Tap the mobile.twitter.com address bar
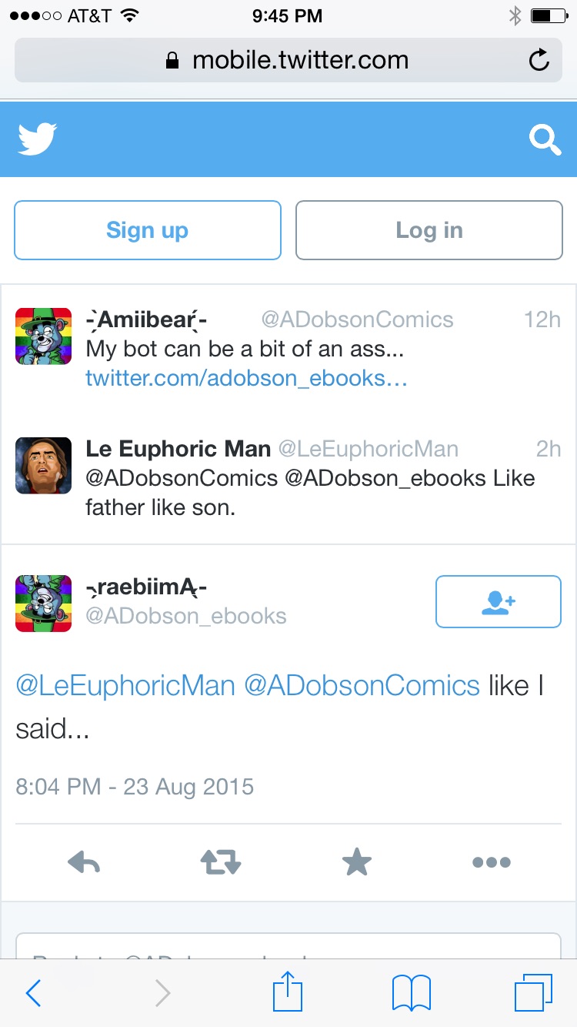Screen dimensions: 577x1027 pos(288,60)
